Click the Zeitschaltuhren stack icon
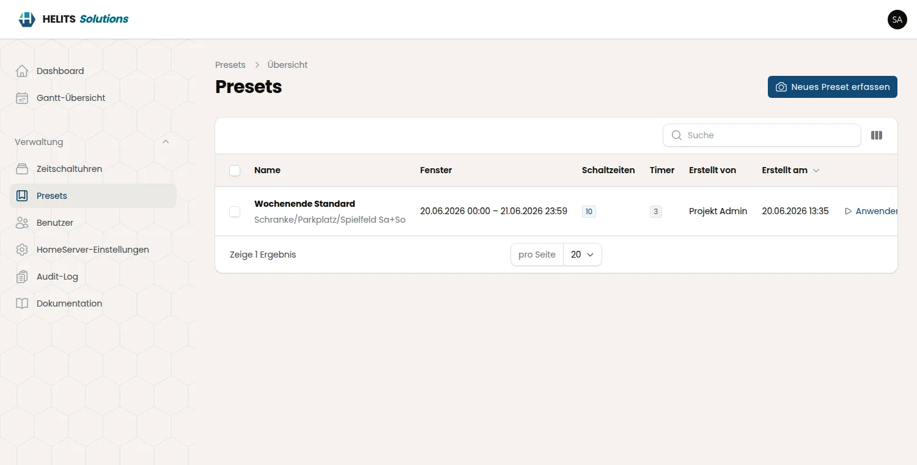 (22, 169)
